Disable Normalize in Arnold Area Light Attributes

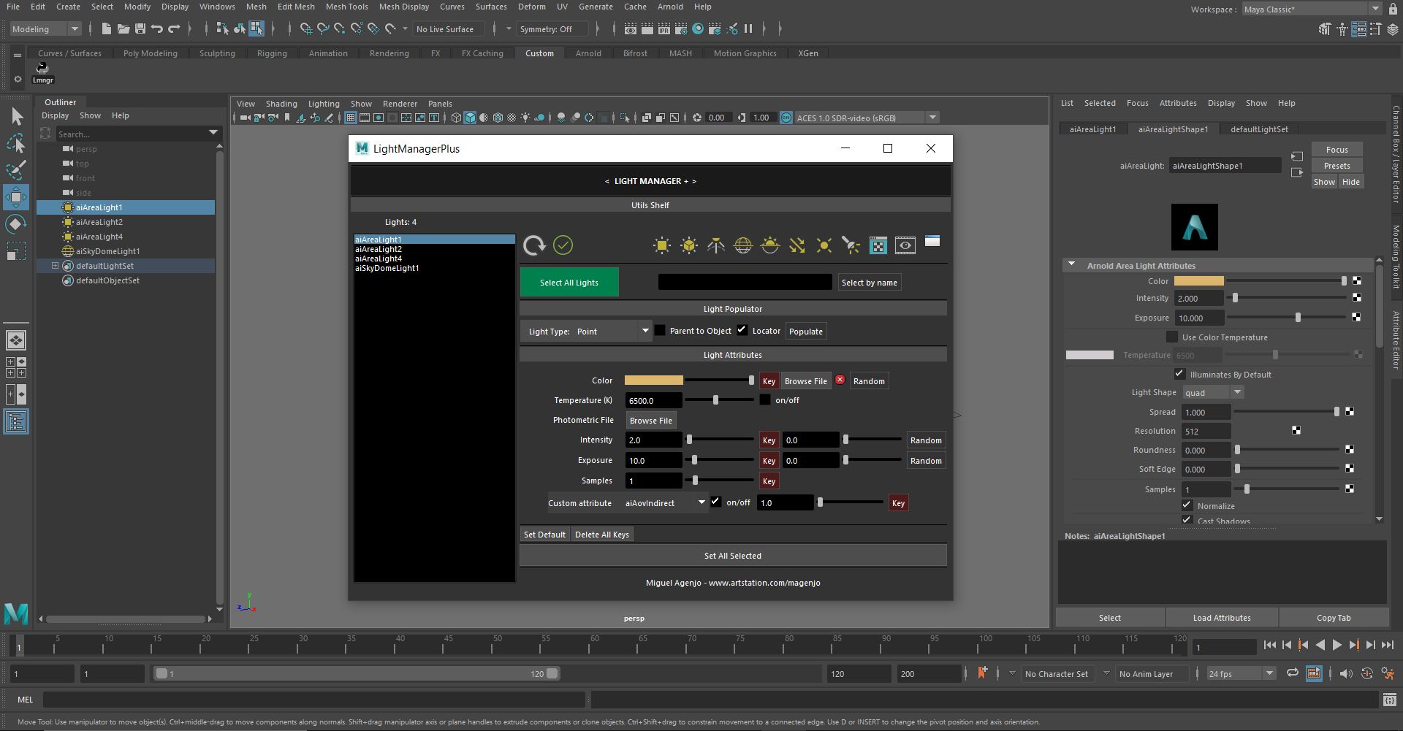(1186, 505)
